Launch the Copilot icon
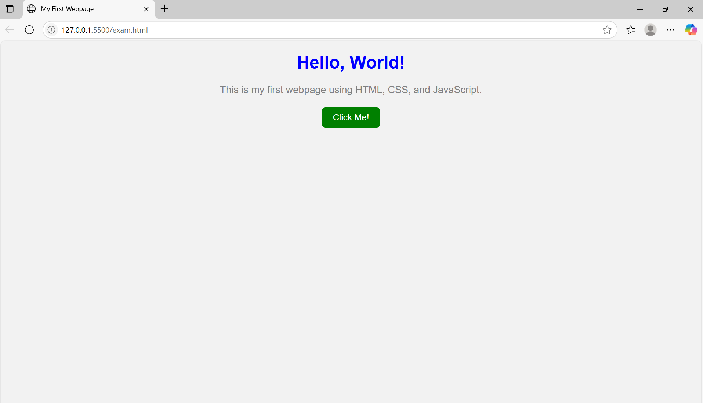The height and width of the screenshot is (403, 703). click(691, 30)
